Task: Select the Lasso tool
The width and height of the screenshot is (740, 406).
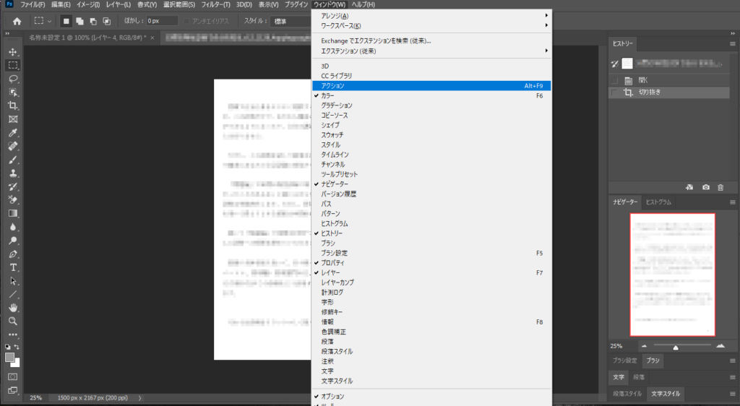Action: 13,79
